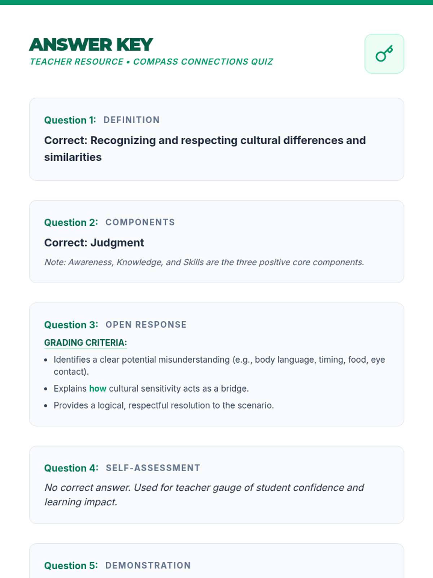Click the Question 2 label
The height and width of the screenshot is (578, 433).
(x=71, y=222)
